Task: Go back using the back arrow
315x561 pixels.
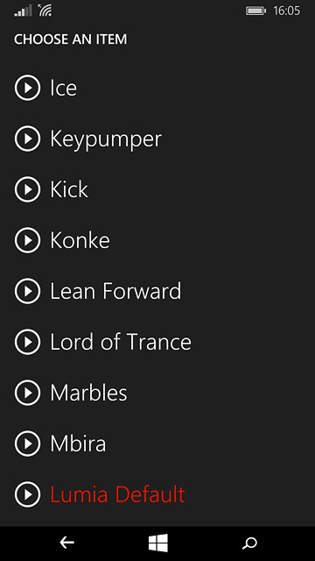Action: point(66,543)
